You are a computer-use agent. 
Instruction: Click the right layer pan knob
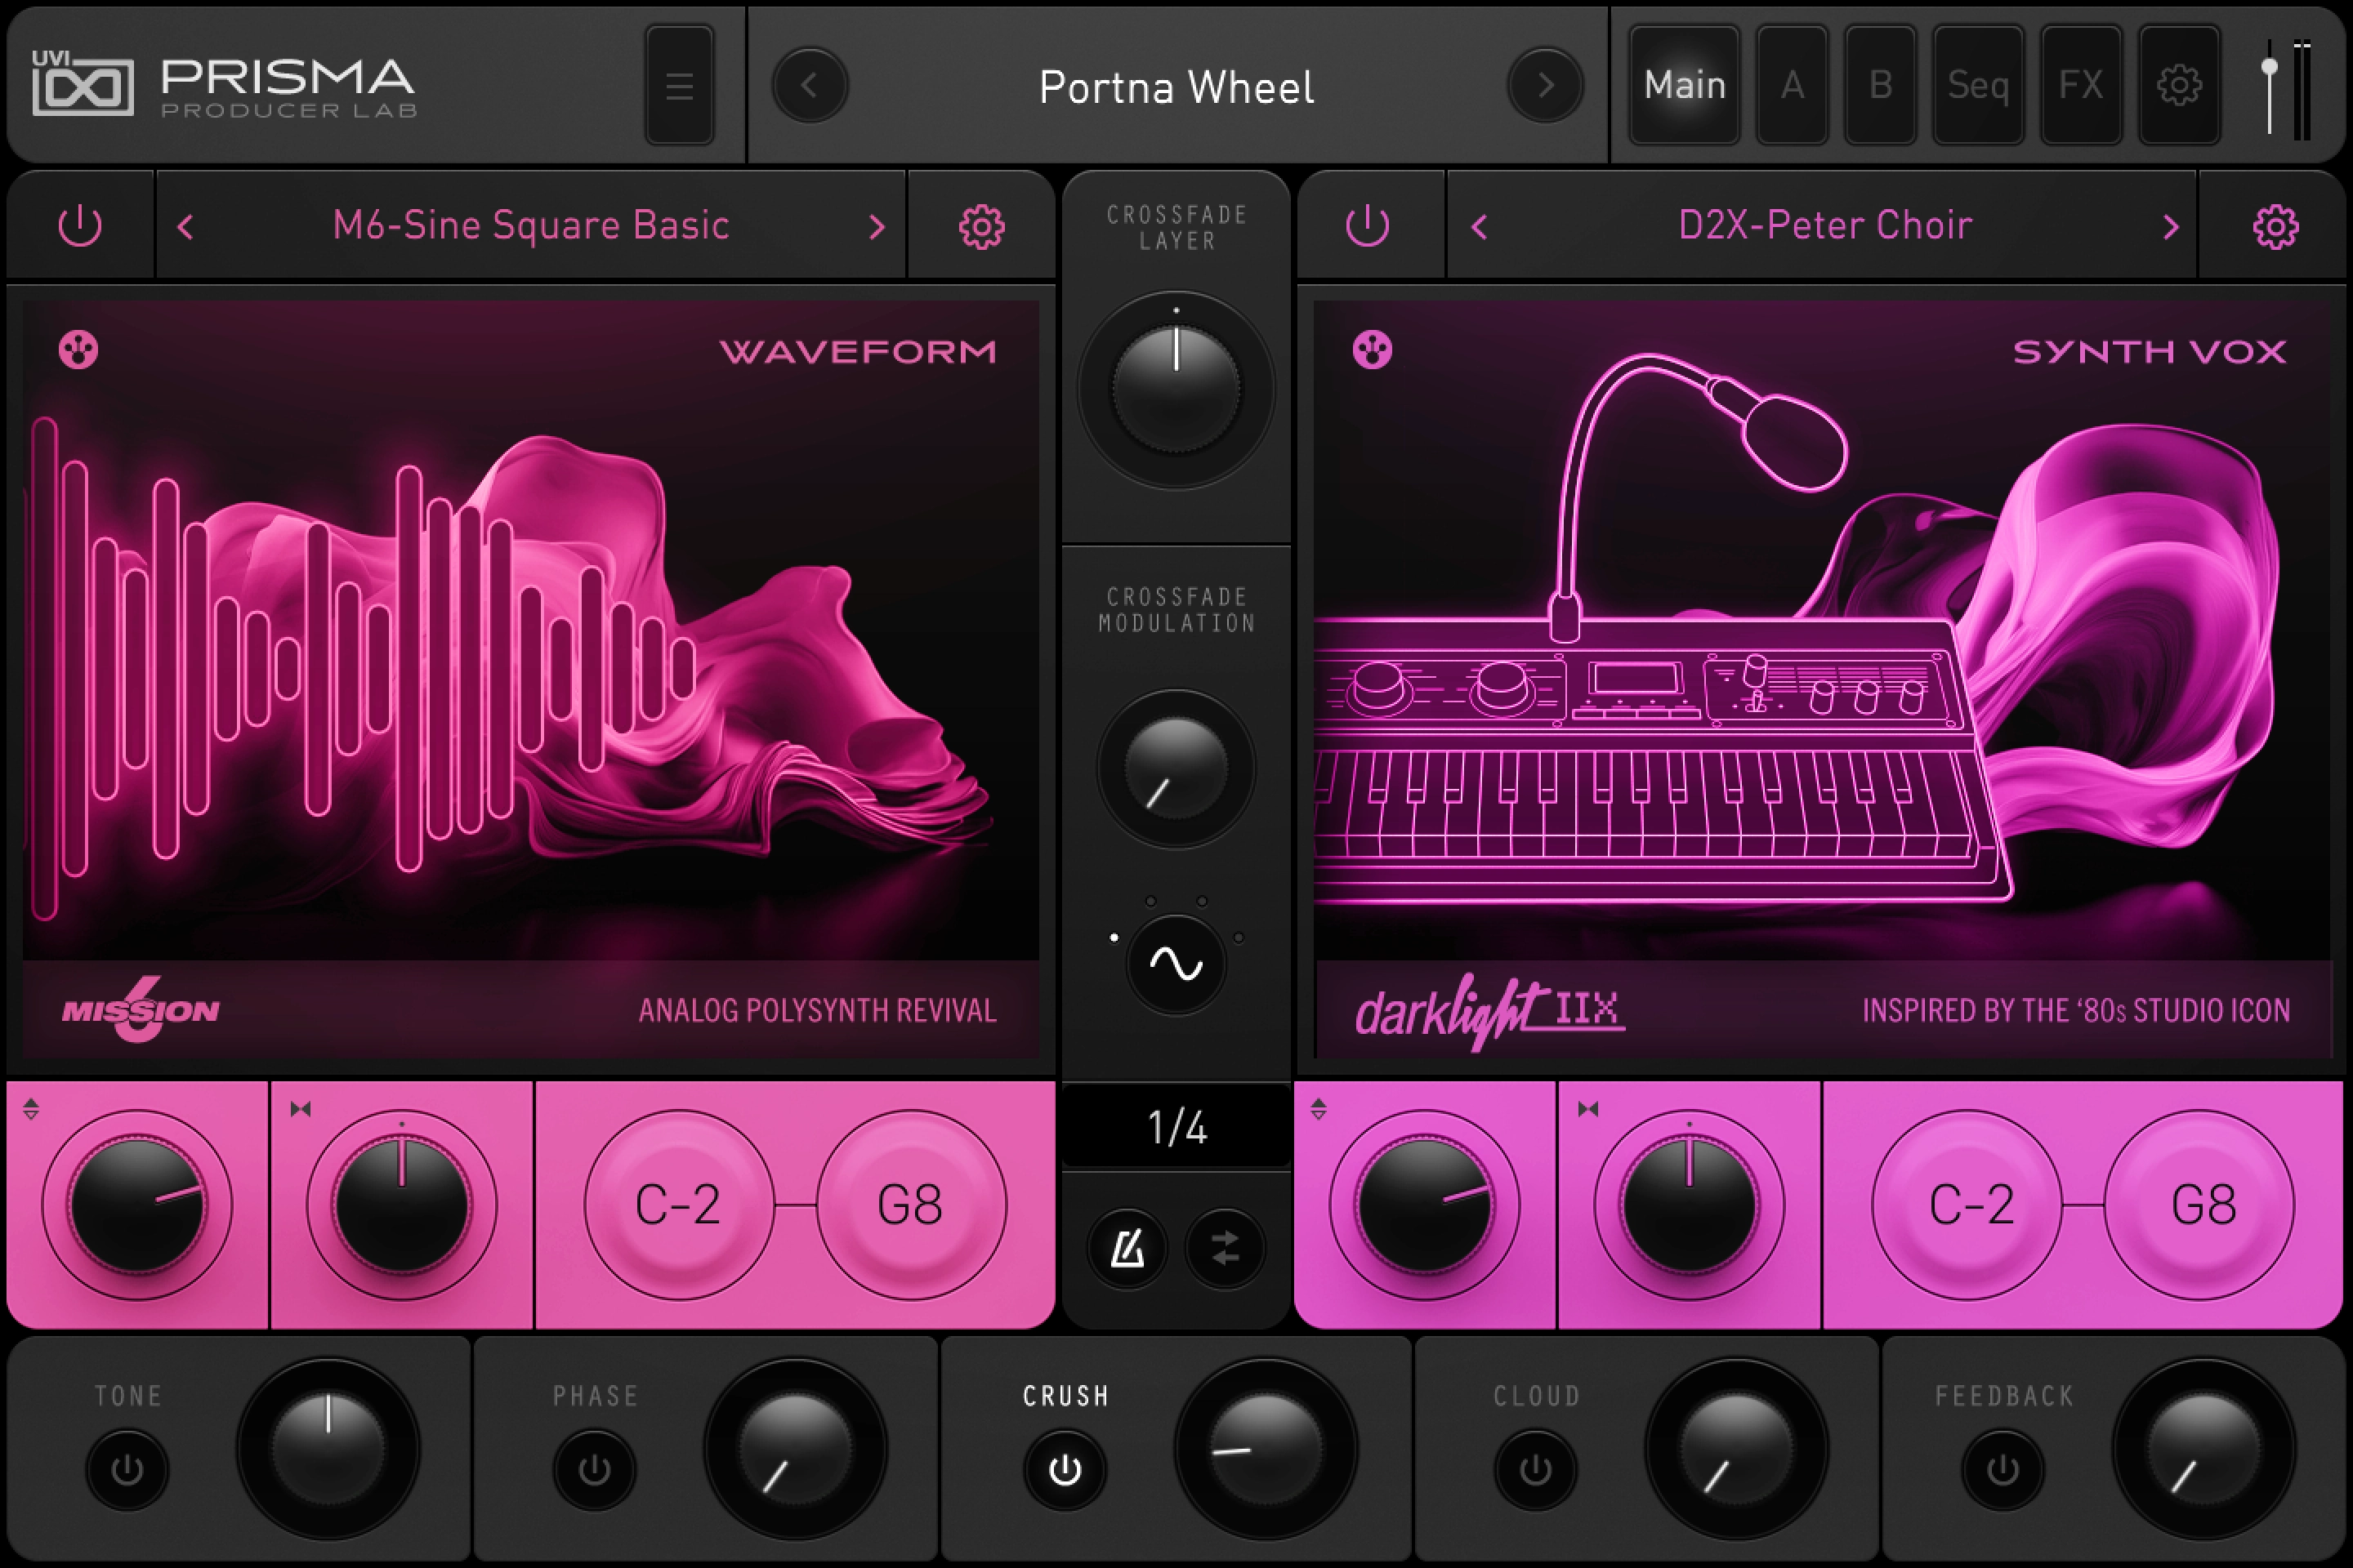1689,1205
